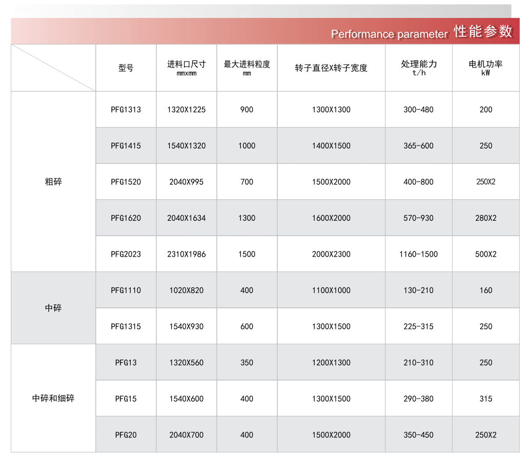Click the 电机功率 kW column header
This screenshot has width=530, height=461.
click(x=485, y=68)
